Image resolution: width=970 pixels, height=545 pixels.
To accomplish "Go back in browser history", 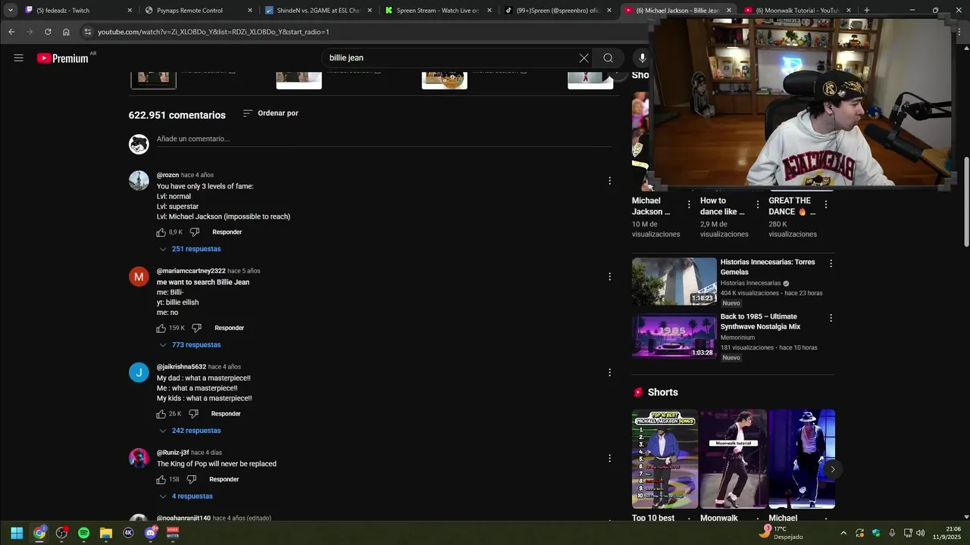I will tap(11, 32).
